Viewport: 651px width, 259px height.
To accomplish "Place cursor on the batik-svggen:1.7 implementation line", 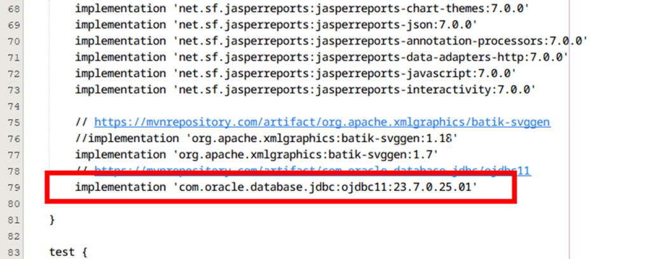I will click(256, 154).
